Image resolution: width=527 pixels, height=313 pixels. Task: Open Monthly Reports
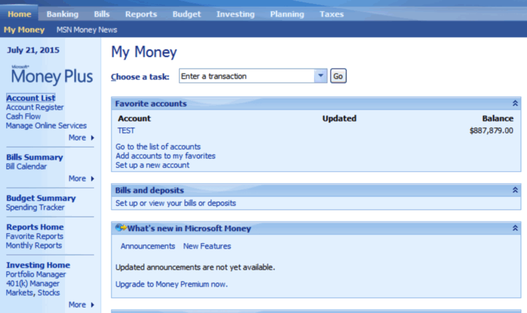tap(33, 245)
